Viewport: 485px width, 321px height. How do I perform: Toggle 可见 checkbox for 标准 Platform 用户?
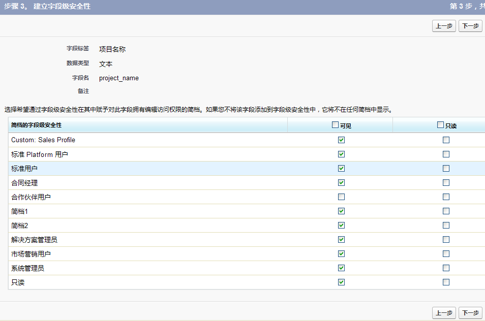pyautogui.click(x=341, y=154)
